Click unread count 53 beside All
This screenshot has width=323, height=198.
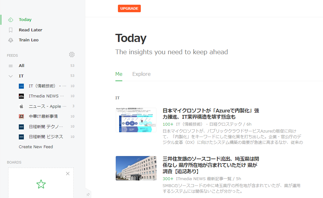(x=72, y=66)
